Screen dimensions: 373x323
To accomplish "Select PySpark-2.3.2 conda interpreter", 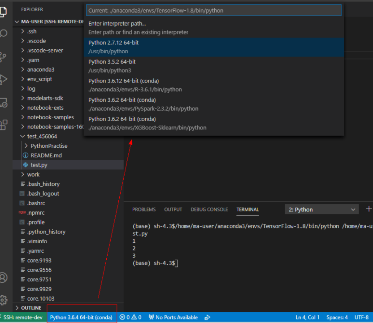I will pyautogui.click(x=213, y=104).
